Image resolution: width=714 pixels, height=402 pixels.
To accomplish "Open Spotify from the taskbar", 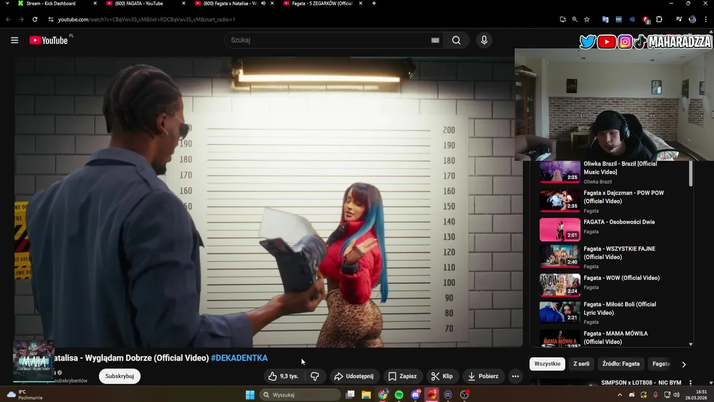I will [x=399, y=395].
